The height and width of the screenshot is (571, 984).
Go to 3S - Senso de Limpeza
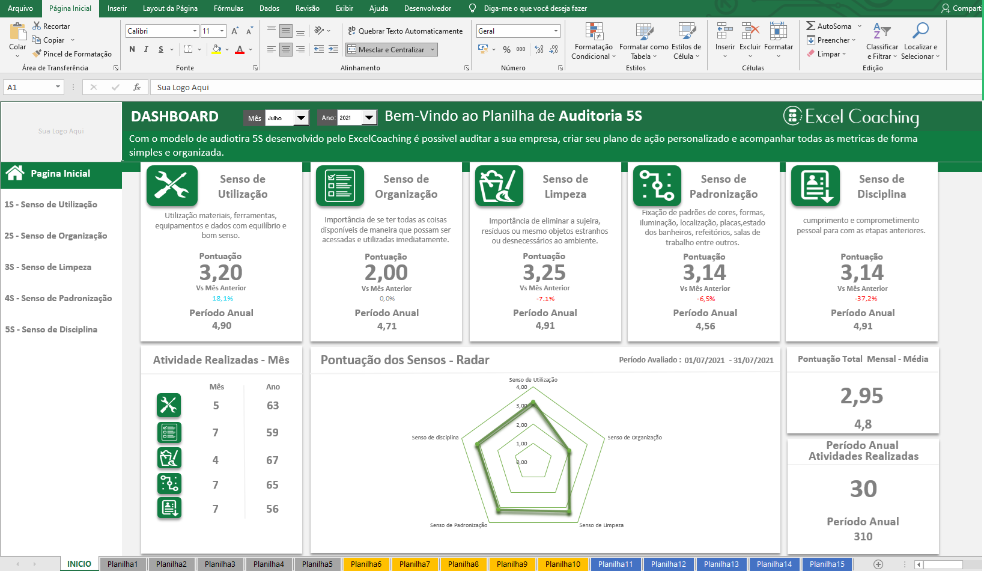coord(48,267)
